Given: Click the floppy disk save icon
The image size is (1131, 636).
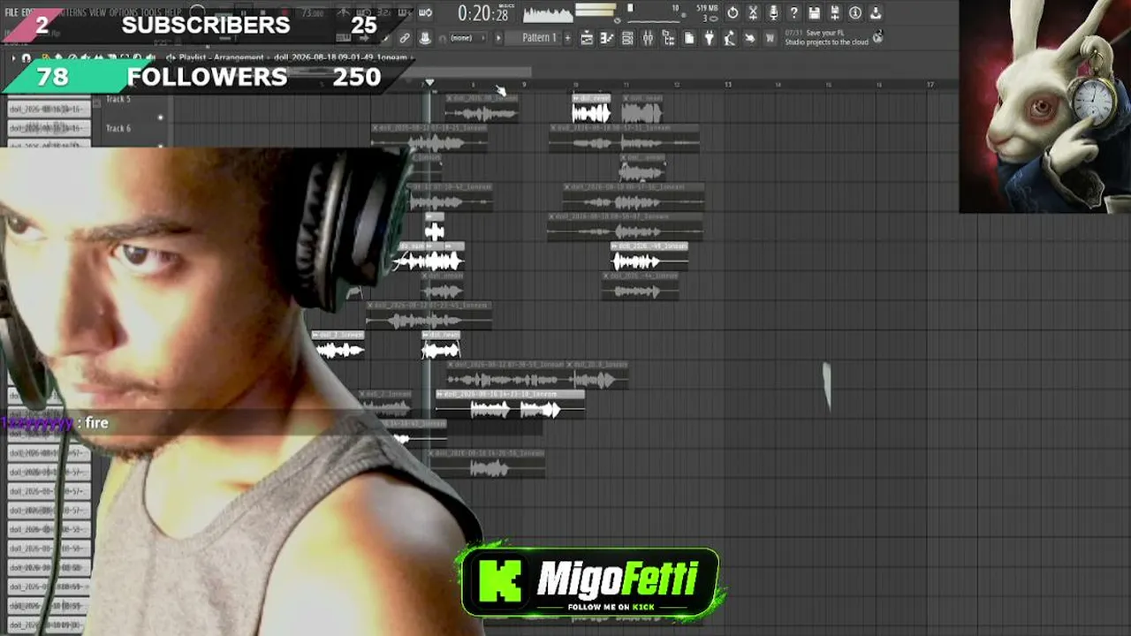Looking at the screenshot, I should coord(815,13).
